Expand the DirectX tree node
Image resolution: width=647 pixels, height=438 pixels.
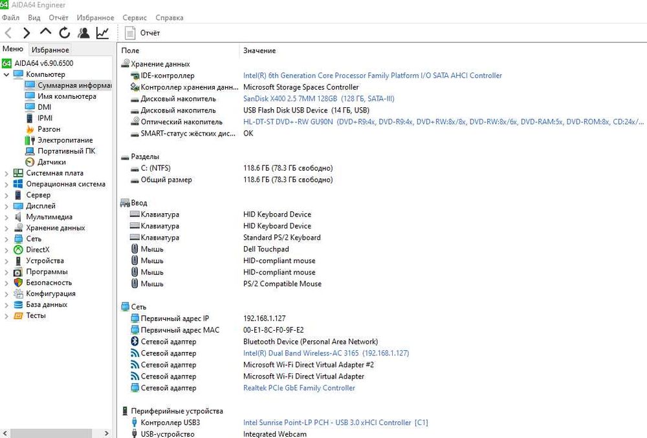tap(6, 250)
